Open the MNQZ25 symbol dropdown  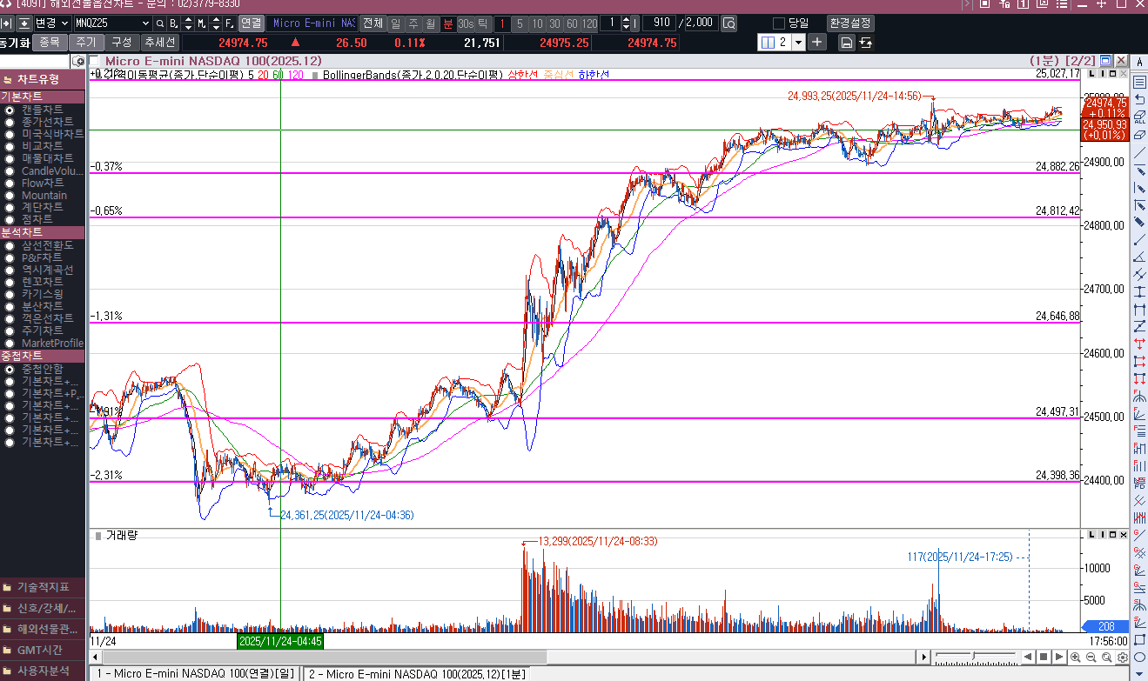tap(144, 23)
